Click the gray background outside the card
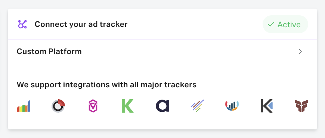Screen dimensions: 325x138 [x=162, y=134]
